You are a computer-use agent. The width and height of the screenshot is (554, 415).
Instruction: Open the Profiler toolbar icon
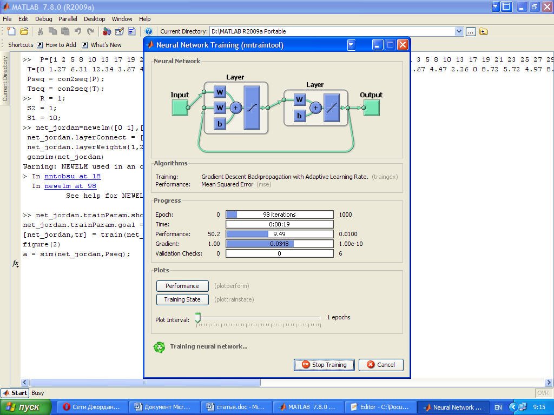(132, 31)
